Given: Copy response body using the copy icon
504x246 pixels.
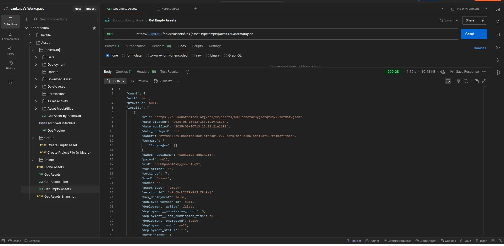Looking at the screenshot, I should pyautogui.click(x=477, y=81).
